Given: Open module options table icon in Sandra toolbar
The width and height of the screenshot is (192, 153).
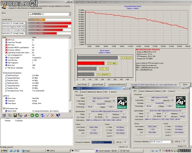Looking at the screenshot, I should click(4, 115).
